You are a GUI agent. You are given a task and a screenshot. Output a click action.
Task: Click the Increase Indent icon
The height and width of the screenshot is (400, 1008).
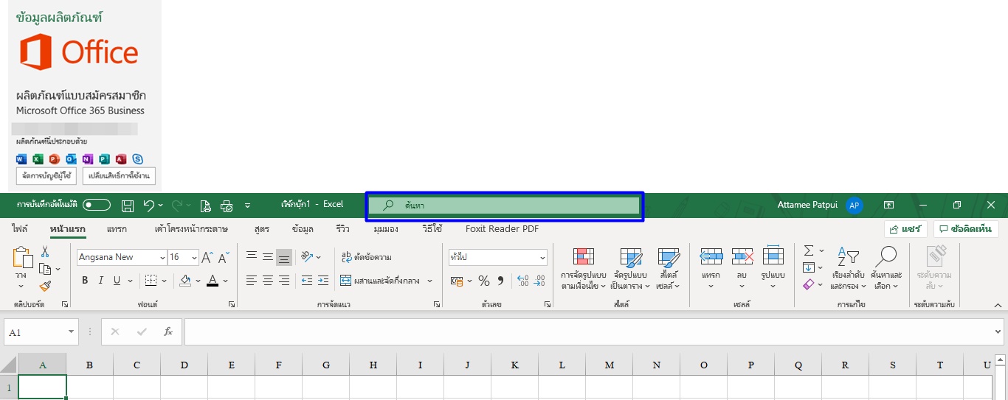tap(322, 281)
